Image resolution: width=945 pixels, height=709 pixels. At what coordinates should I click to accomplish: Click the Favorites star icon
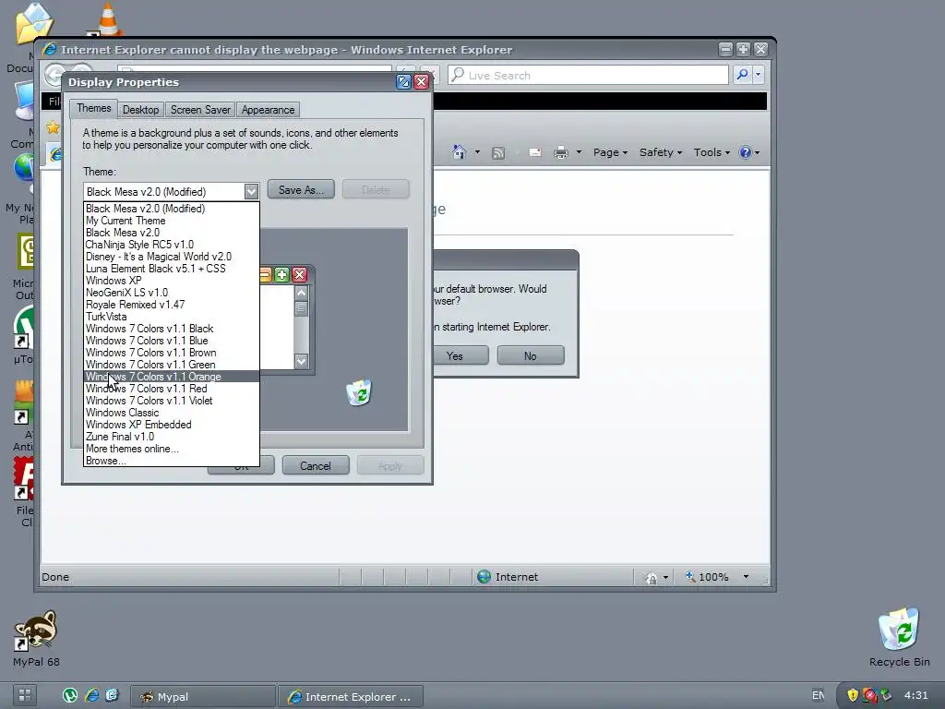click(x=53, y=126)
